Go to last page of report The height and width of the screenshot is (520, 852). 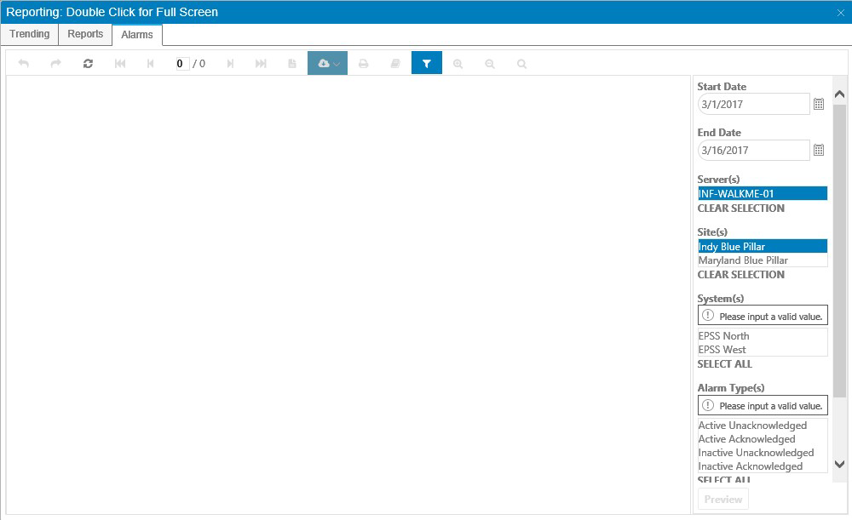pos(261,64)
